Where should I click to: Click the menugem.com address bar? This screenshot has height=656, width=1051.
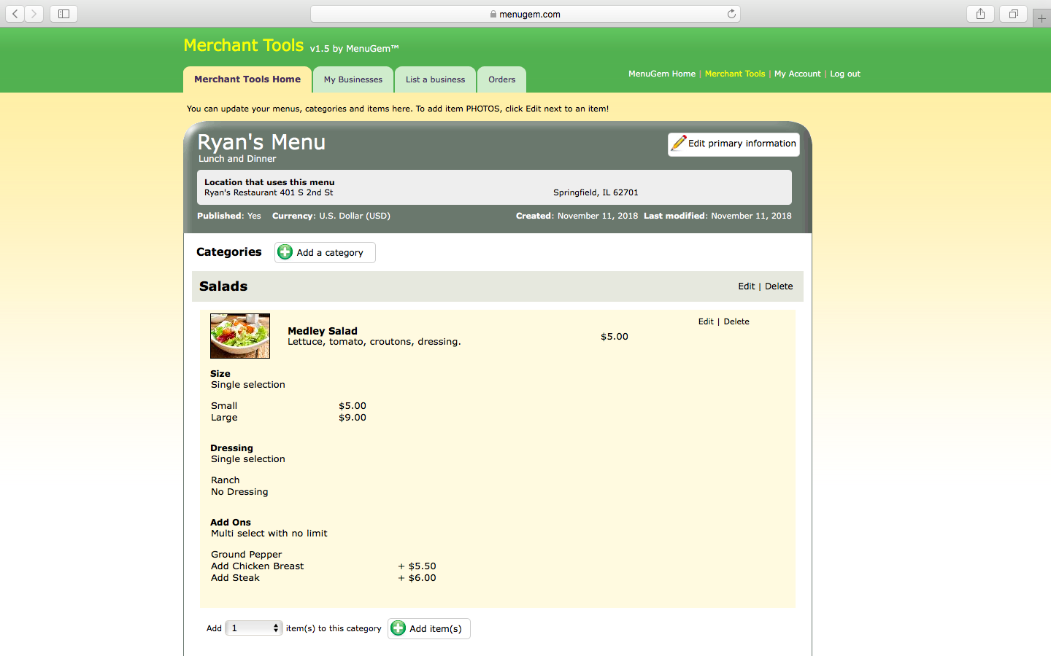click(x=525, y=14)
